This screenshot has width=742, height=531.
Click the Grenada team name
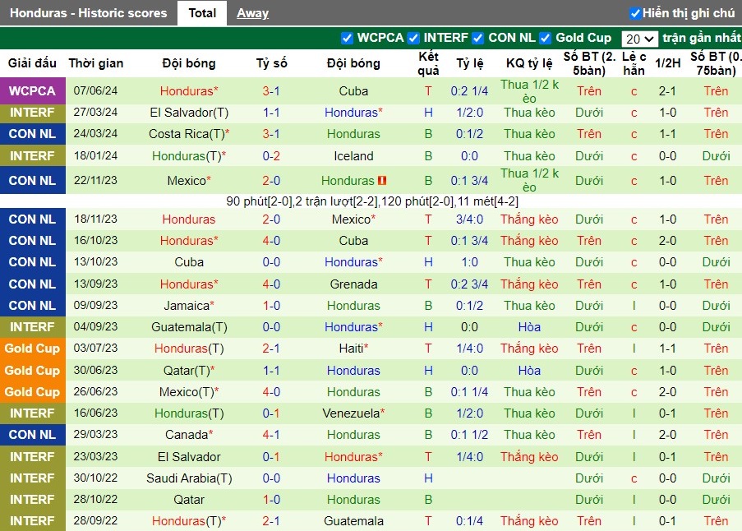tap(353, 284)
